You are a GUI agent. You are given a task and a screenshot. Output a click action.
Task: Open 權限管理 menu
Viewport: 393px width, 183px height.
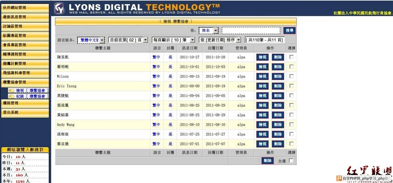25,103
